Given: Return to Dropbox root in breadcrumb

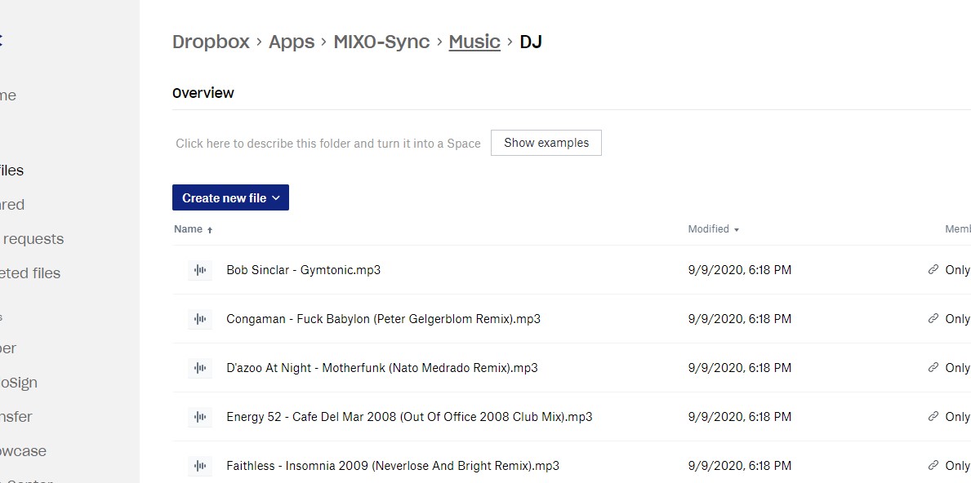Looking at the screenshot, I should point(211,42).
